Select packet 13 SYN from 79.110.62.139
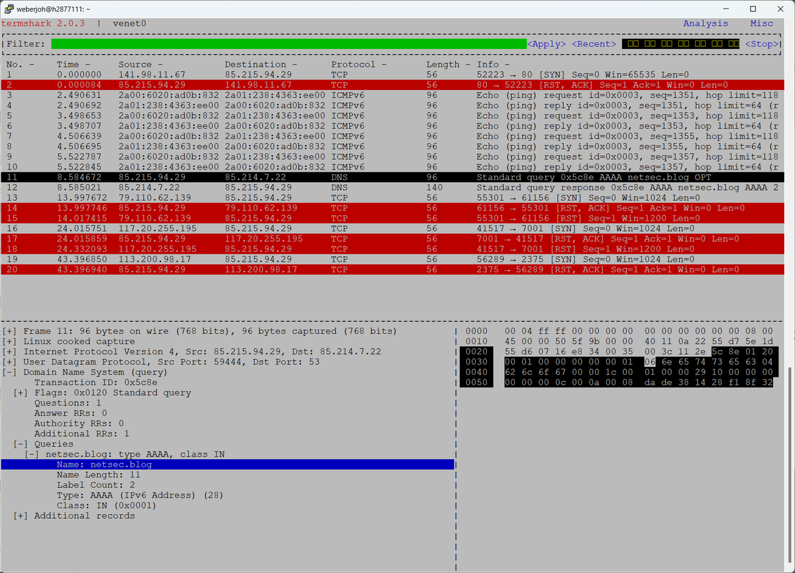The image size is (795, 573). (394, 198)
